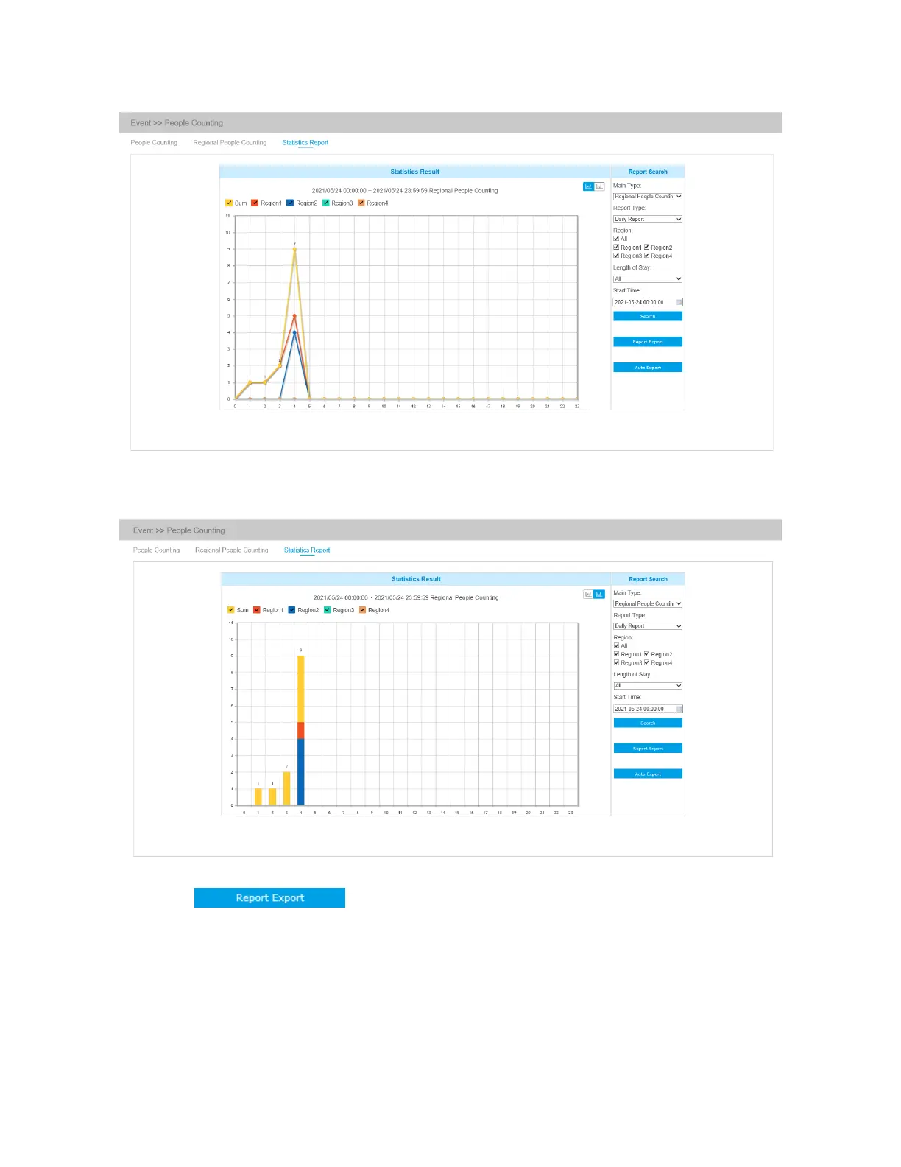The height and width of the screenshot is (1167, 901).
Task: Open People Counting tab above bar chart
Action: pos(156,550)
